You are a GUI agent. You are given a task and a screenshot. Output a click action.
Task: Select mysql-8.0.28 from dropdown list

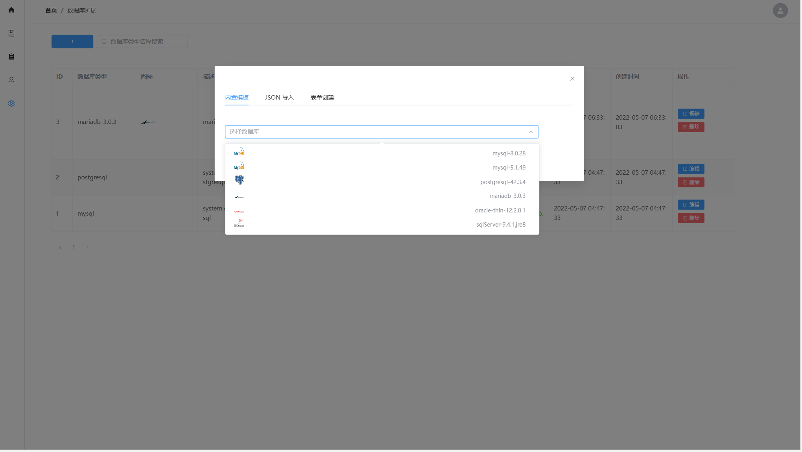point(509,153)
